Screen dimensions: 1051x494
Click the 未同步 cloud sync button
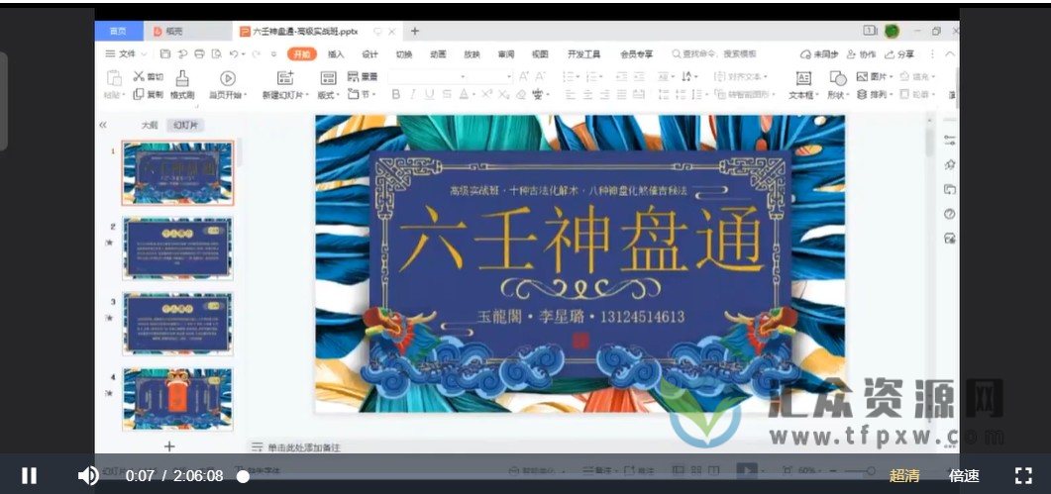click(x=819, y=54)
